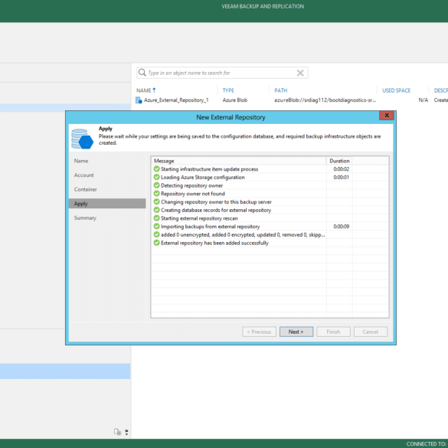Click 'Importing backups from external repository' message
The height and width of the screenshot is (448, 448).
tap(211, 227)
